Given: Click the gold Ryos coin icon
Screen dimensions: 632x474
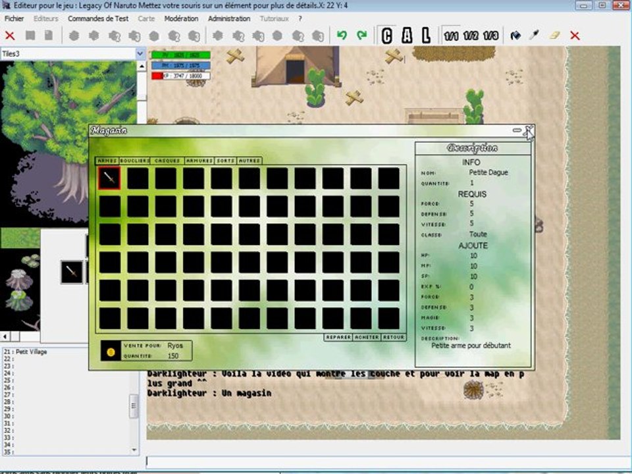Looking at the screenshot, I should click(x=111, y=352).
